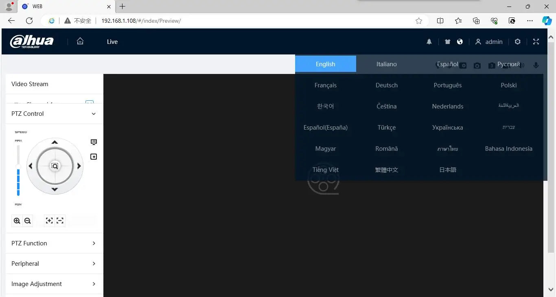Click the focus plus icon
556x297 pixels.
49,221
